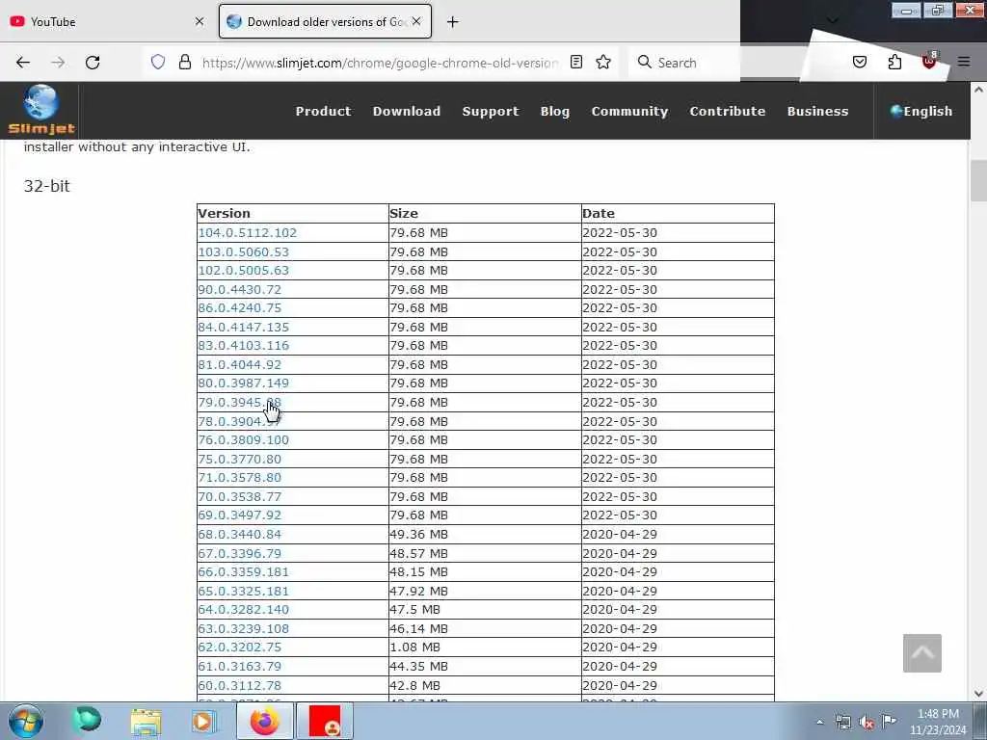Open File Explorer from the taskbar
This screenshot has width=987, height=740.
[x=147, y=721]
